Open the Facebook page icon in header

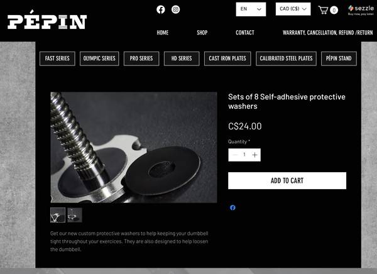tap(161, 9)
